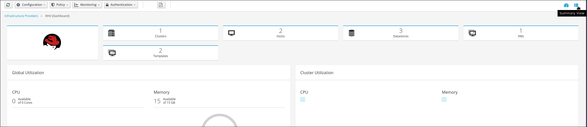The height and width of the screenshot is (127, 587).
Task: Go to Infrastructure Providers breadcrumb link
Action: tap(21, 16)
